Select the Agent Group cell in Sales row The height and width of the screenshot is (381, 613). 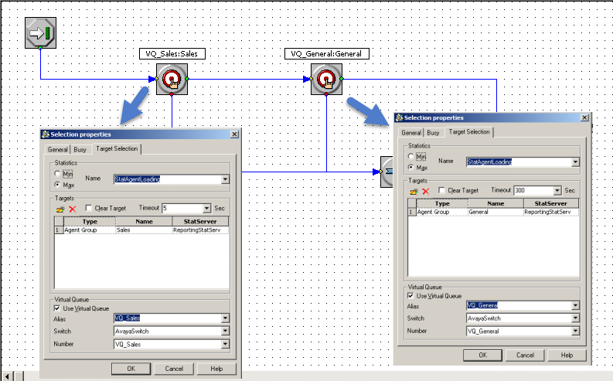pyautogui.click(x=90, y=230)
